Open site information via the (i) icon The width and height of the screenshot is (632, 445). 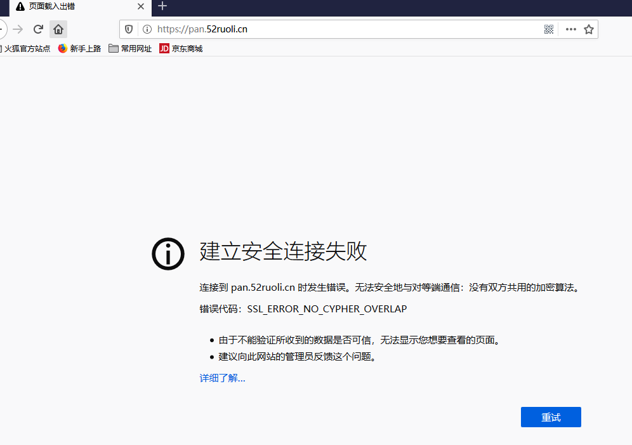point(147,29)
